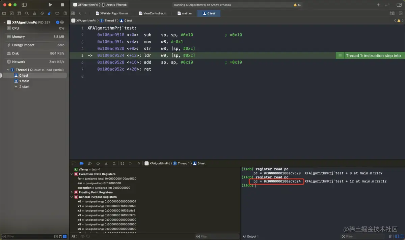Add a new editor with plus icon
The height and width of the screenshot is (240, 405).
click(x=378, y=5)
